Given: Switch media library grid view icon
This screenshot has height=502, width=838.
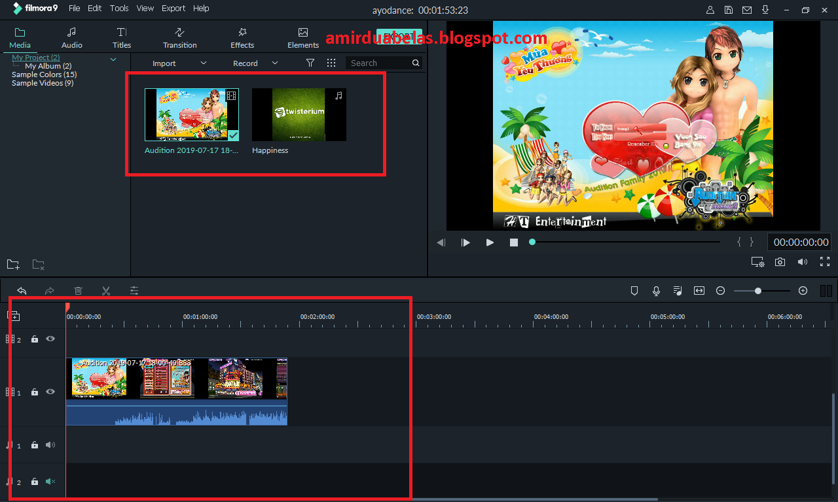Looking at the screenshot, I should [x=331, y=63].
